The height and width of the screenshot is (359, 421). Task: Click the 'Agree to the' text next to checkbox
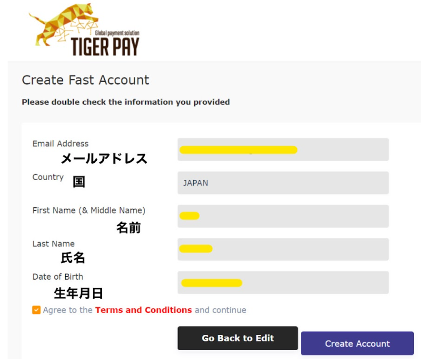point(68,310)
